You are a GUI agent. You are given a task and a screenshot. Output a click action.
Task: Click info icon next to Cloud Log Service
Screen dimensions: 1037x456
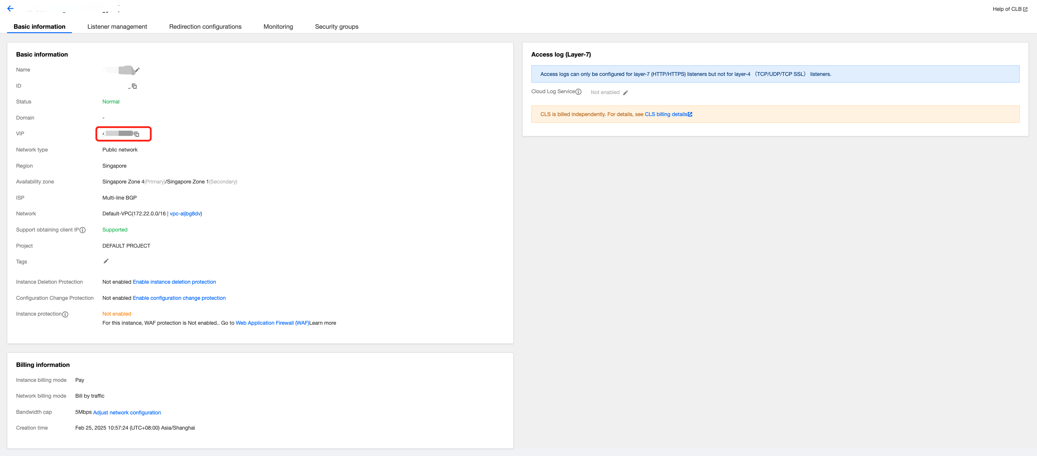pyautogui.click(x=578, y=92)
